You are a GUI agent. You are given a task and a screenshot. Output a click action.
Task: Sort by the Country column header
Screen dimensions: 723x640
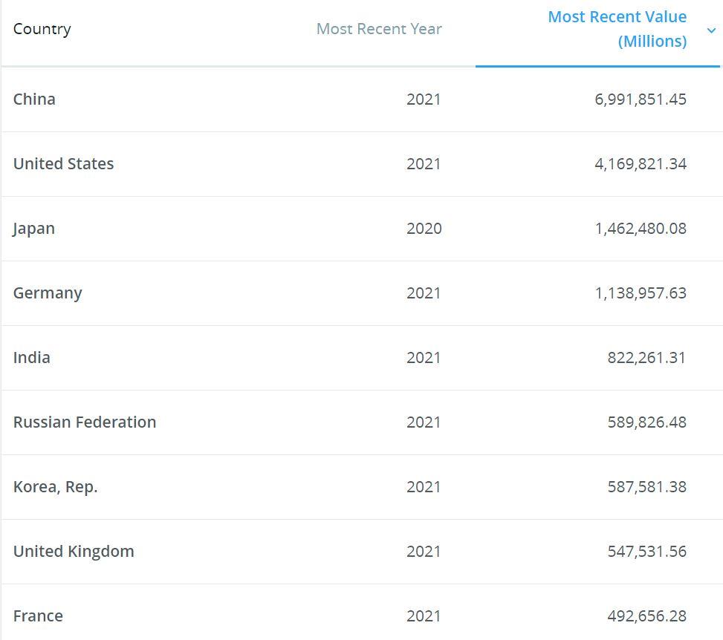click(x=42, y=29)
